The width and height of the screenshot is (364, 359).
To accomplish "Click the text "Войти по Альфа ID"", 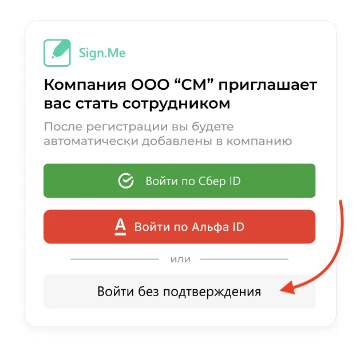I will 189,227.
